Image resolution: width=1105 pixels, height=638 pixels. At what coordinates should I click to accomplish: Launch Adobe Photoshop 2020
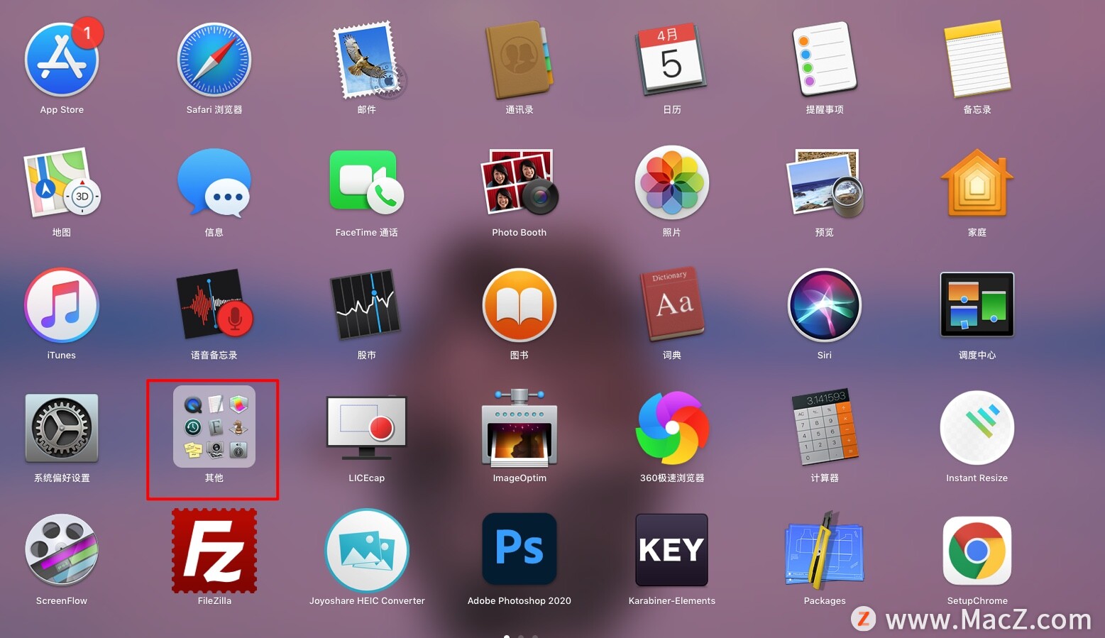pos(519,551)
